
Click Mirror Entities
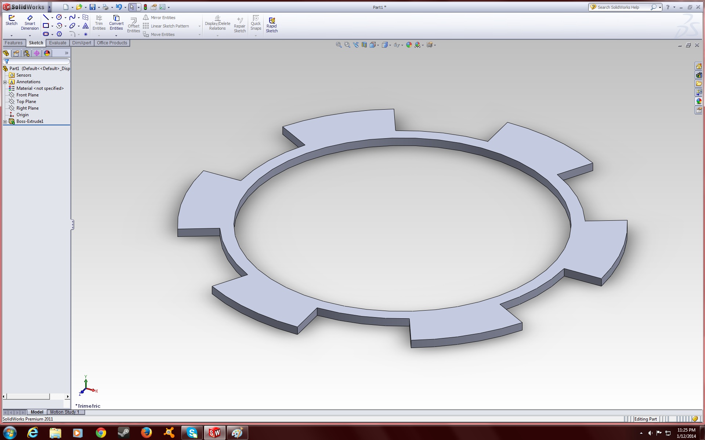[x=159, y=18]
